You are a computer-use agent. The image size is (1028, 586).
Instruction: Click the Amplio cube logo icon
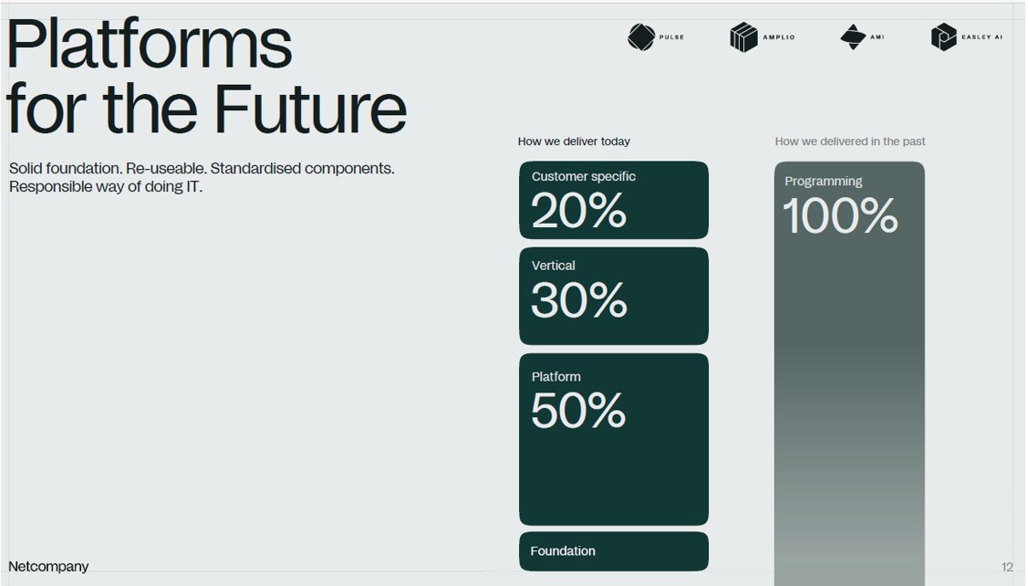743,37
